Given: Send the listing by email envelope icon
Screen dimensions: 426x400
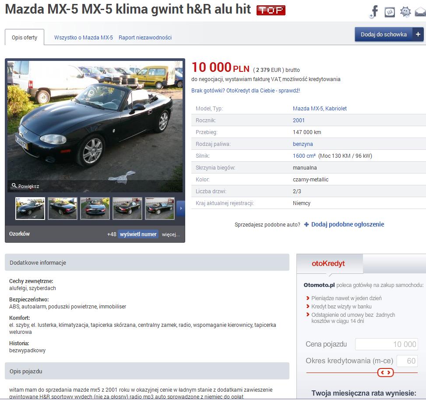Looking at the screenshot, I should coord(421,12).
